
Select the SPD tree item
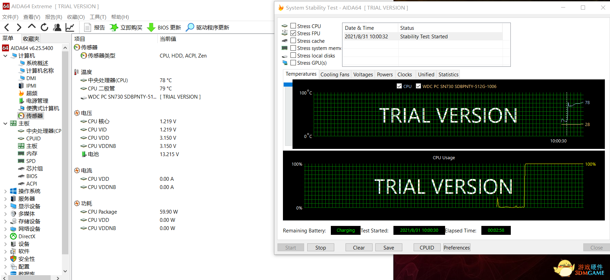31,161
